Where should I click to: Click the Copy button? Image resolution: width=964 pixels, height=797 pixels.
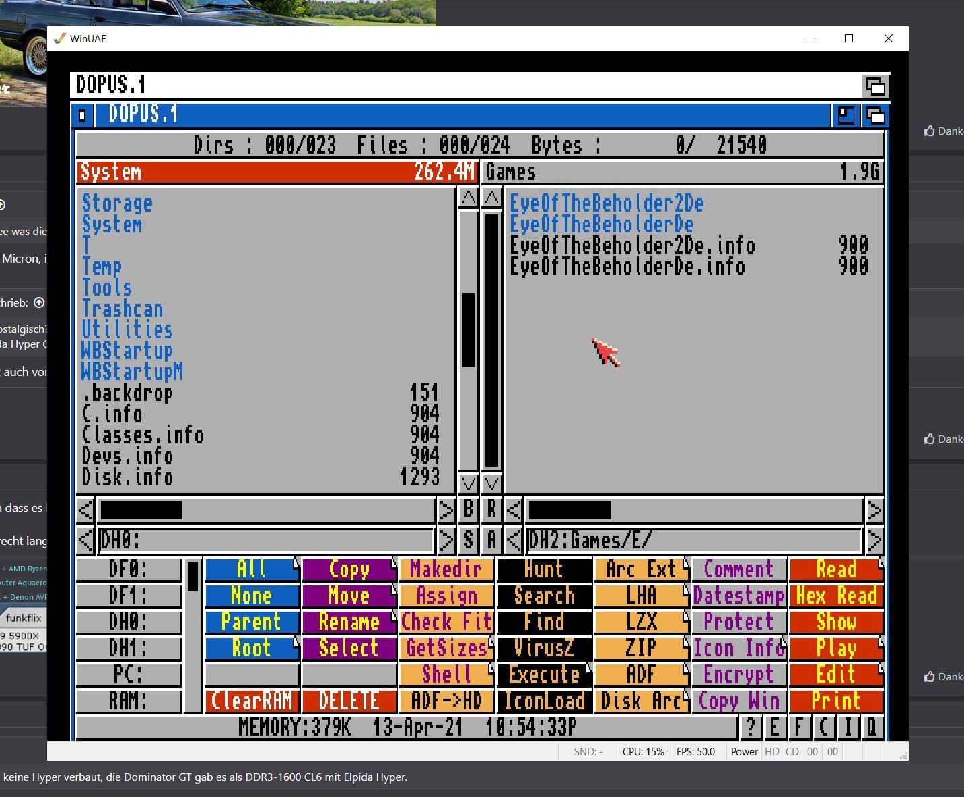349,569
